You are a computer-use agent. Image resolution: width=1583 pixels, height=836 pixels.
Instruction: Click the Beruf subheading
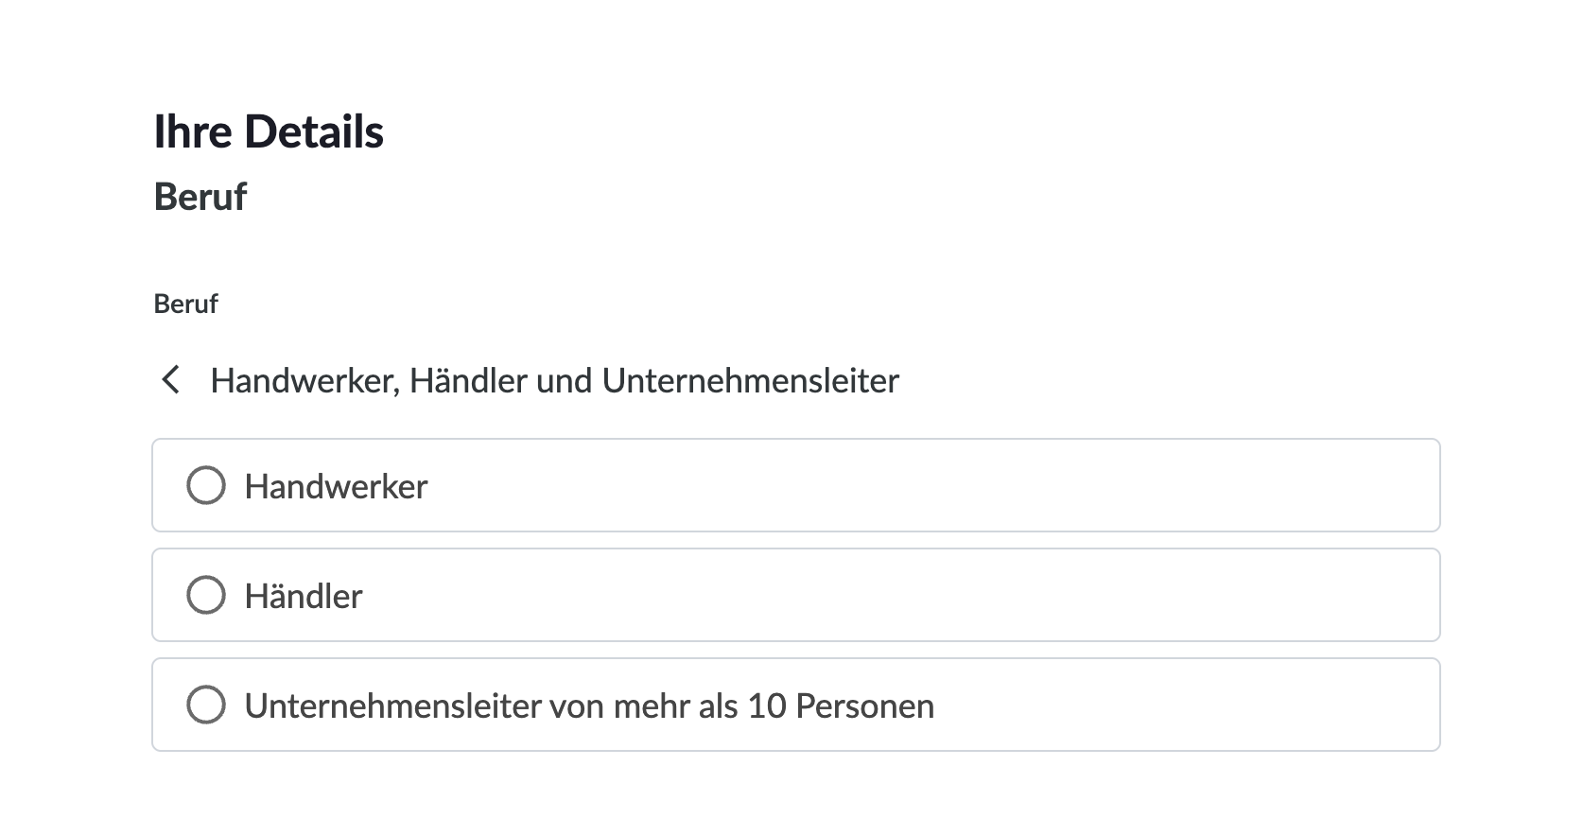[x=200, y=197]
